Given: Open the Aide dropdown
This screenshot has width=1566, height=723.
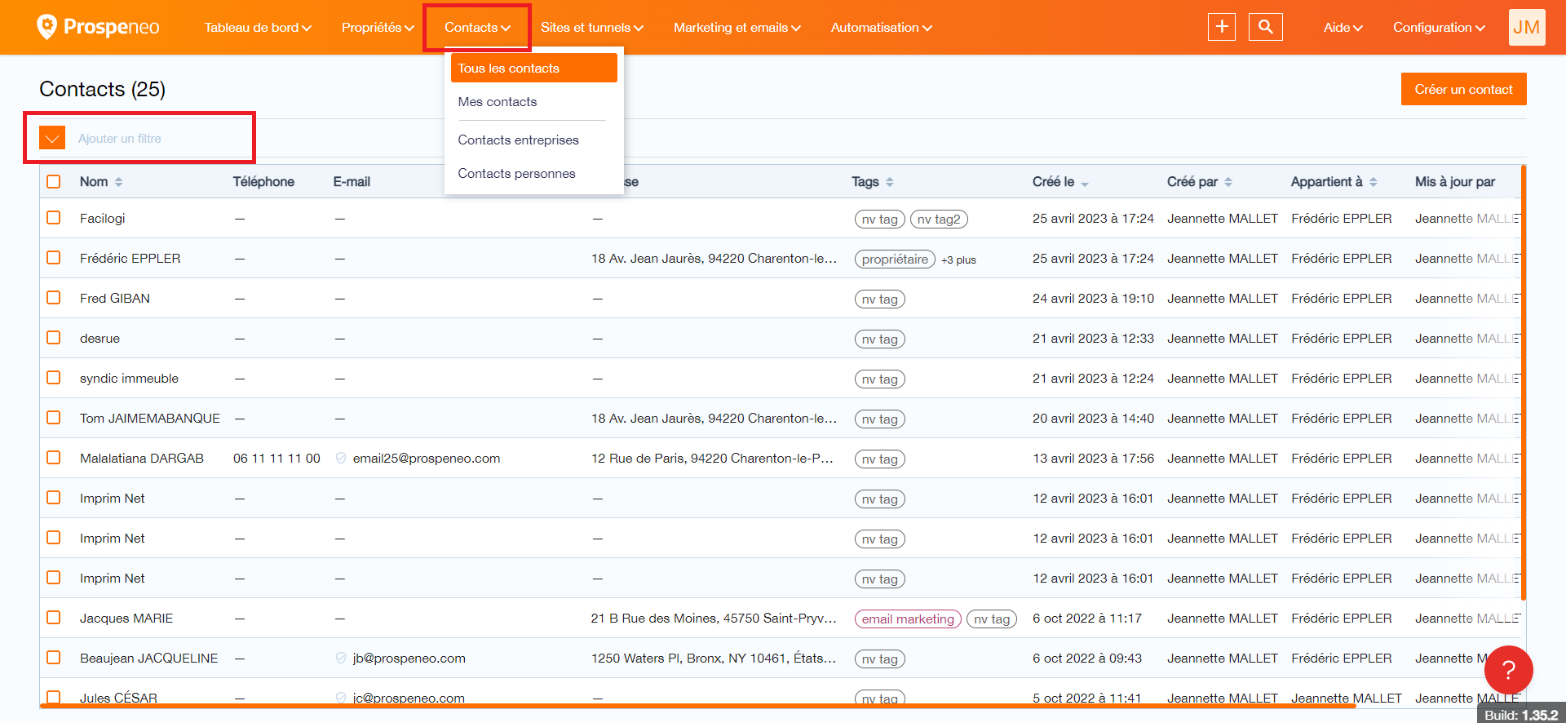Looking at the screenshot, I should tap(1343, 27).
